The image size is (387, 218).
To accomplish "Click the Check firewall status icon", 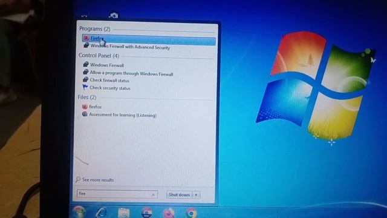I will tap(85, 79).
